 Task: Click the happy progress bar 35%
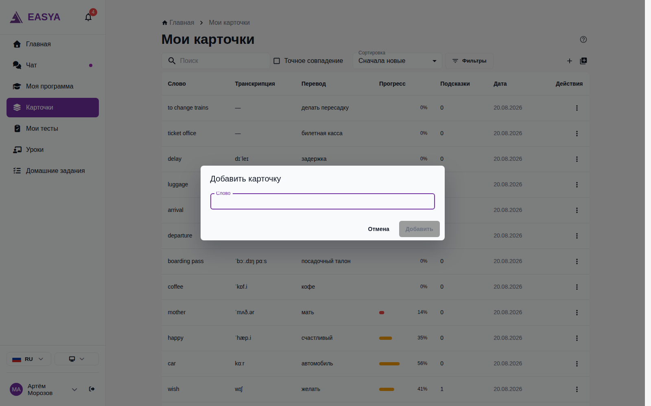tap(385, 338)
